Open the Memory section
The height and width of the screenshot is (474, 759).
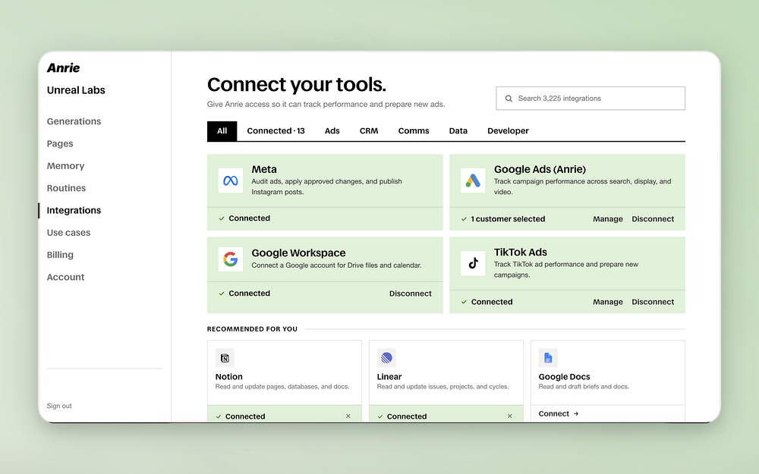pos(65,166)
